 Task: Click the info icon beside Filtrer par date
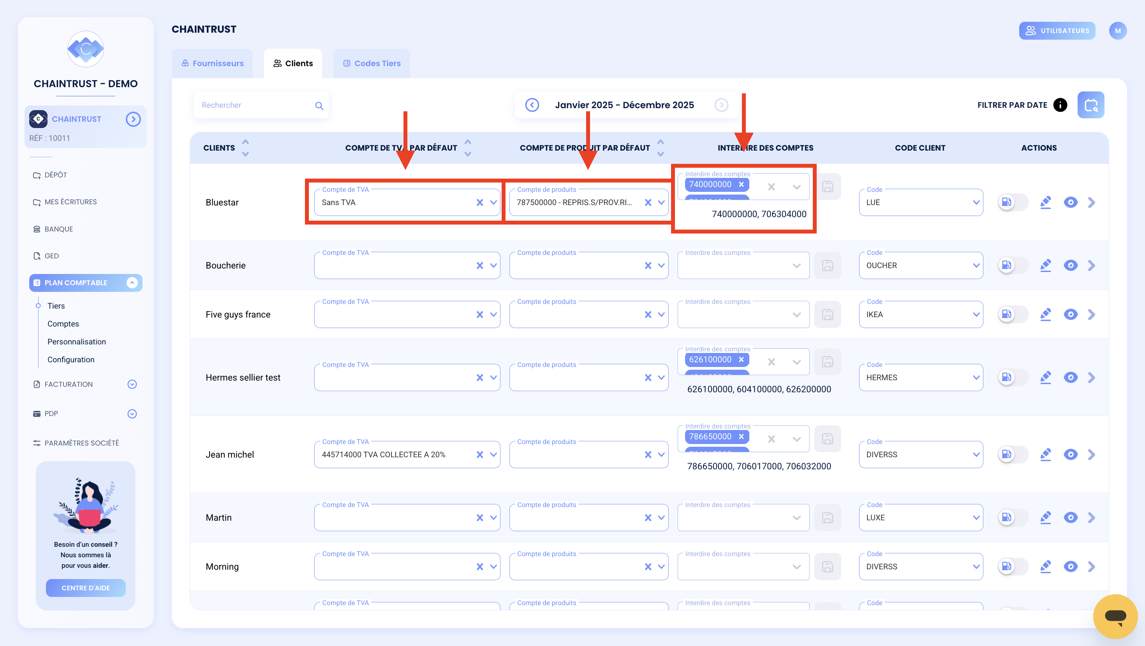pyautogui.click(x=1060, y=105)
